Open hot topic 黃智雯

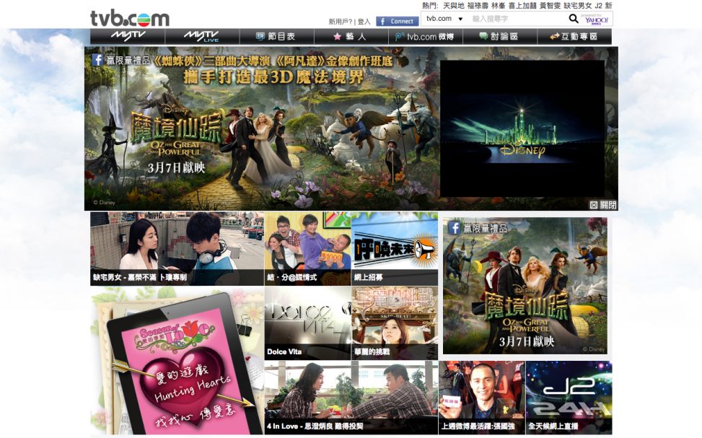click(x=550, y=6)
